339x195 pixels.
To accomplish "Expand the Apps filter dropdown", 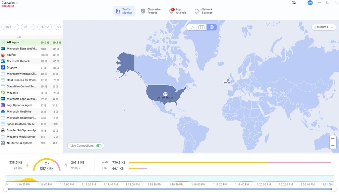I will tap(10, 27).
